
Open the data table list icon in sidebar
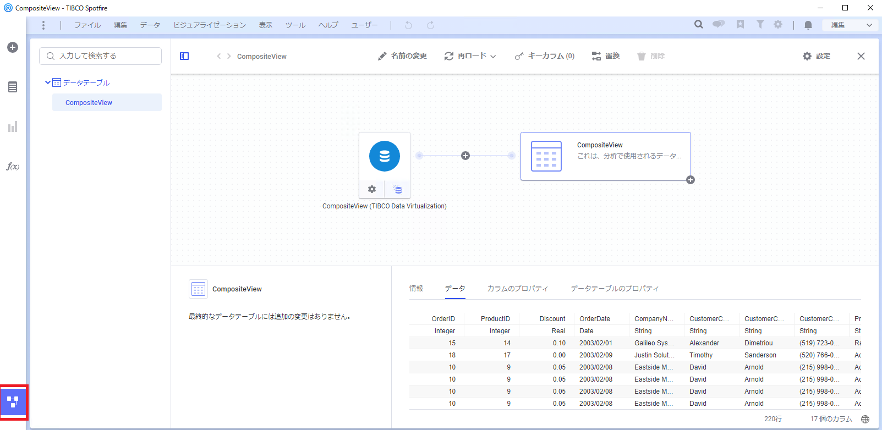point(13,87)
